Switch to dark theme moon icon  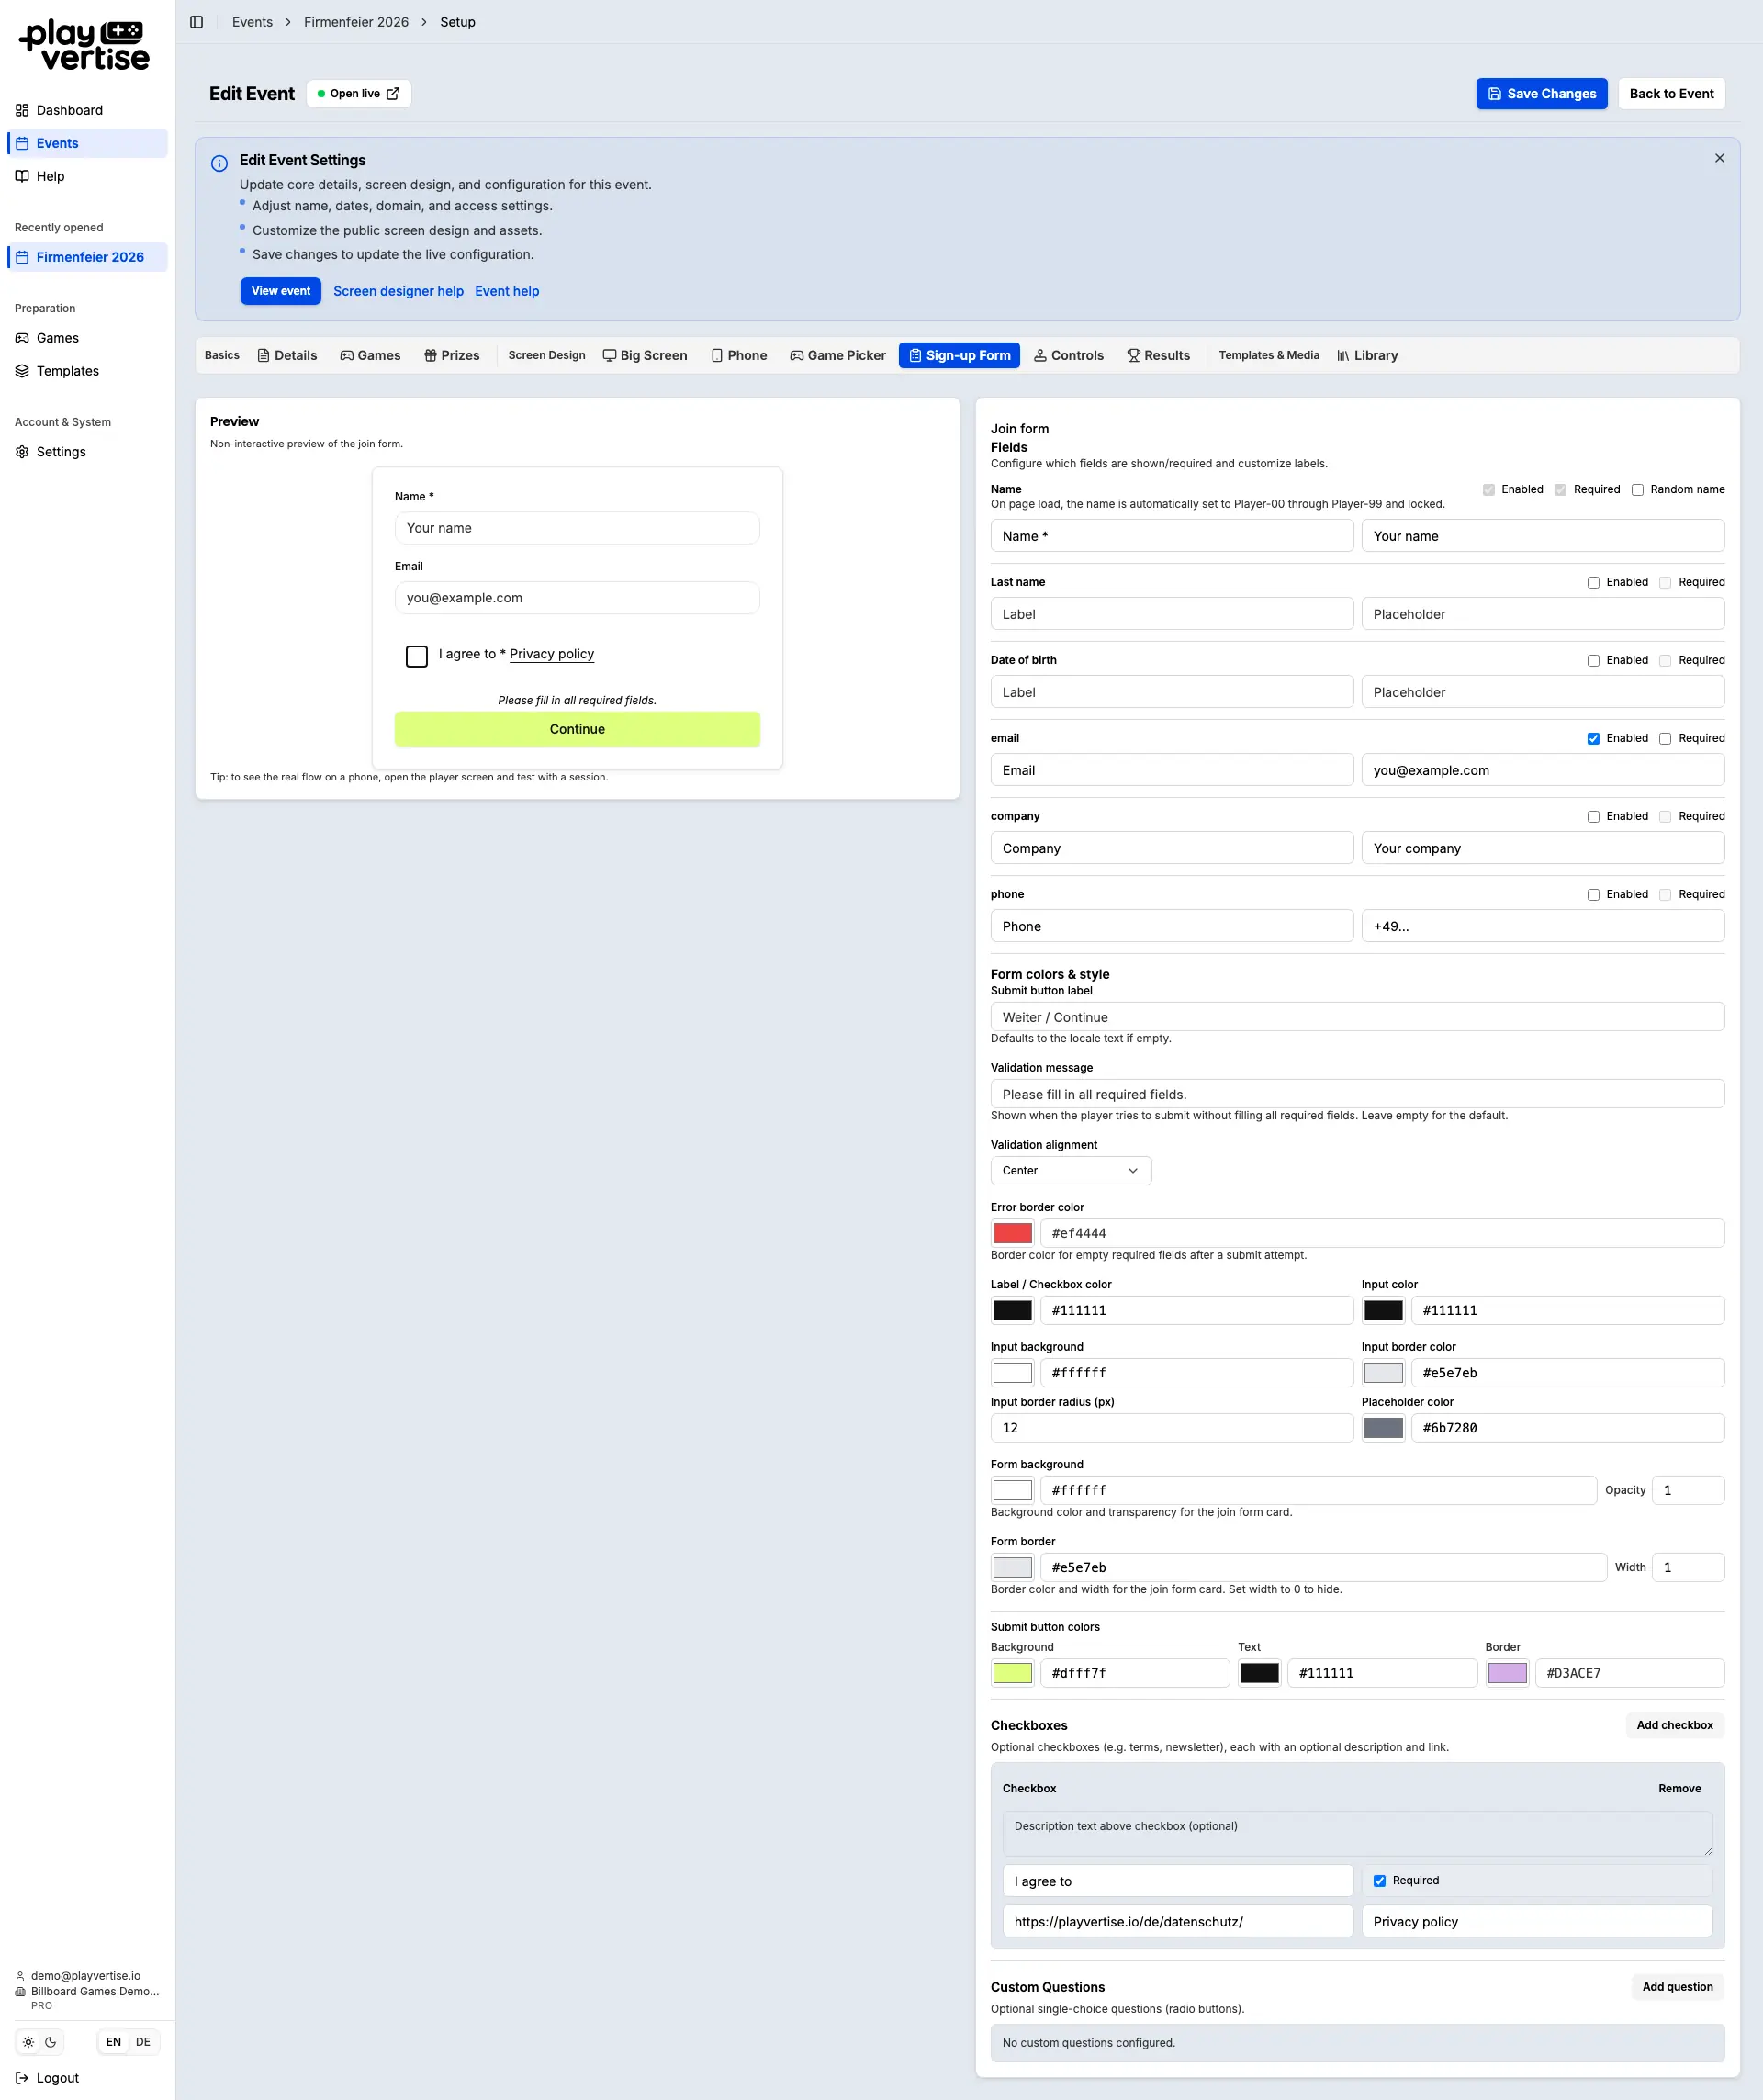pyautogui.click(x=51, y=2042)
